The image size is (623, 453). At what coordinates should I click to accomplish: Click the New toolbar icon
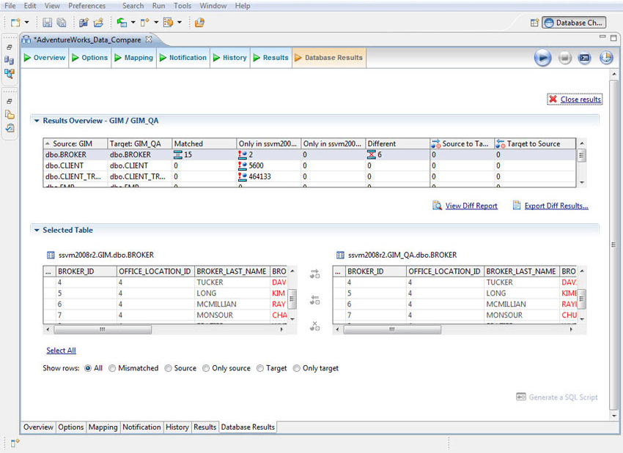(x=15, y=23)
